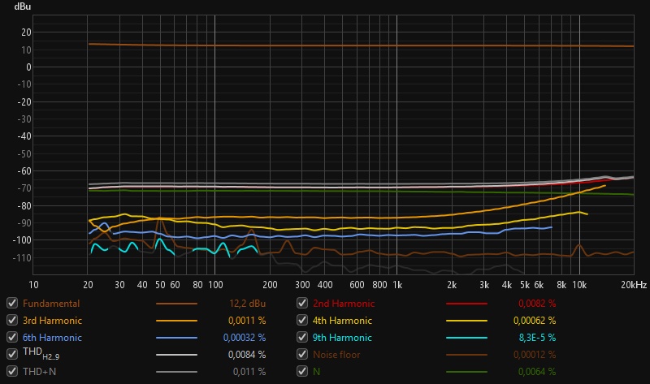Click the dBu axis unit label
Screen dimensions: 650x384
click(x=23, y=6)
